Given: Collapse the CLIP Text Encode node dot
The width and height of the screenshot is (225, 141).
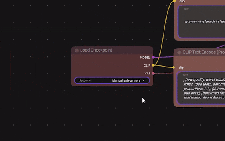Looking at the screenshot, I should coord(179,52).
